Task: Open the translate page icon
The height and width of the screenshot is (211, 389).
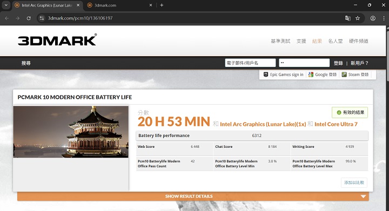Action: (348, 18)
